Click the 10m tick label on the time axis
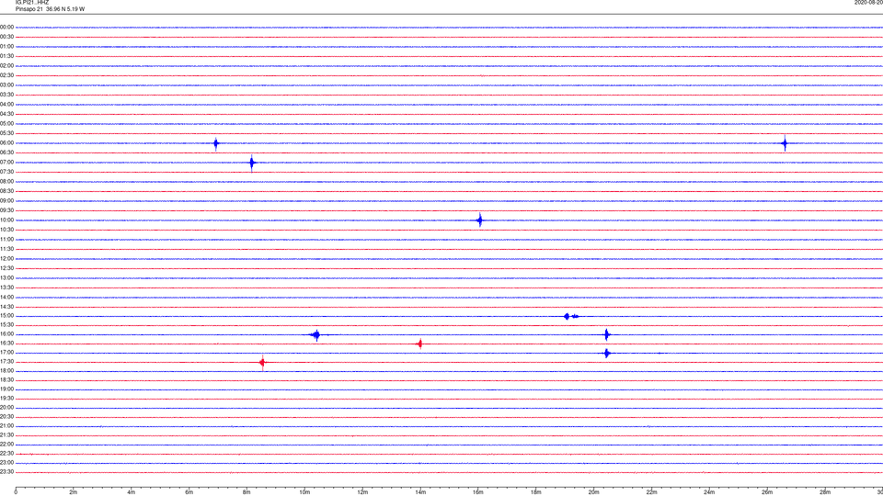The width and height of the screenshot is (883, 496). coord(304,492)
